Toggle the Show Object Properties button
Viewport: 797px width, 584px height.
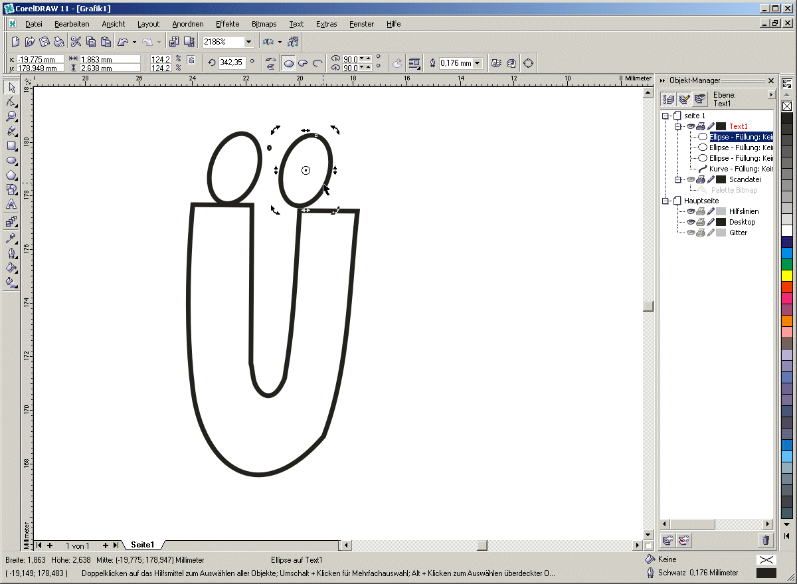(x=669, y=100)
